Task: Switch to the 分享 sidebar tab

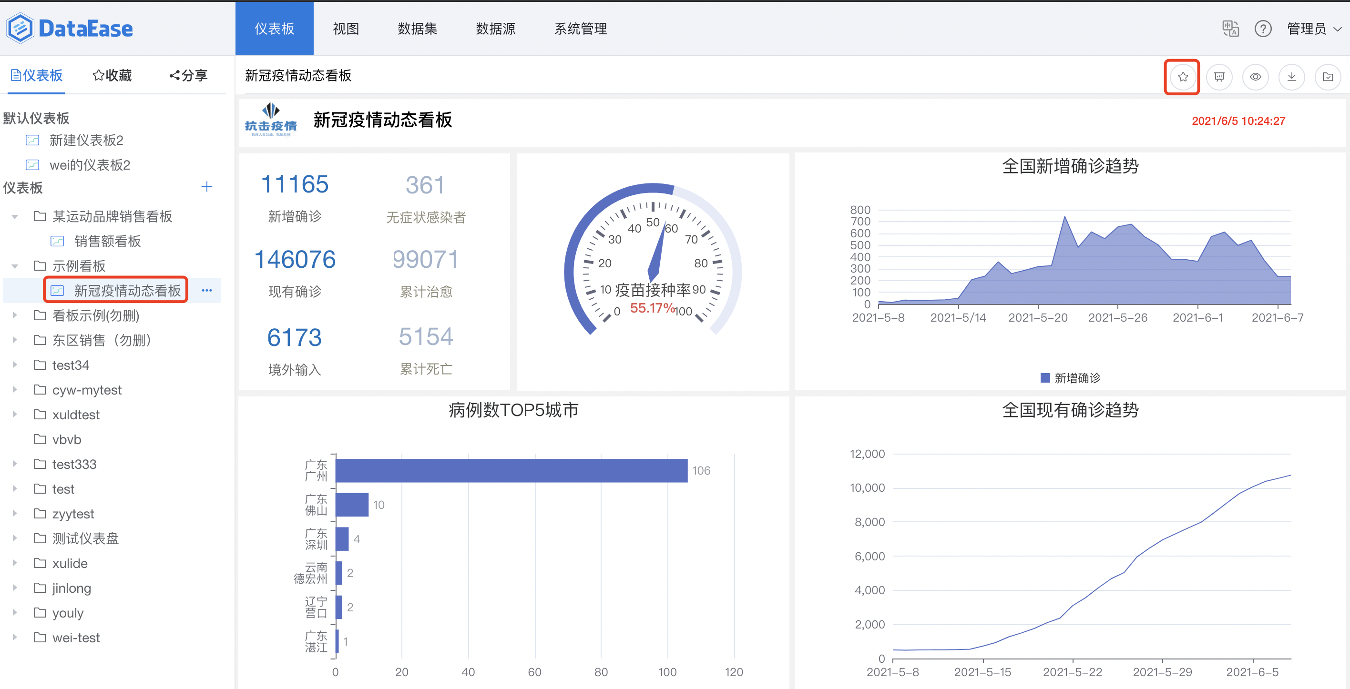Action: [x=189, y=75]
